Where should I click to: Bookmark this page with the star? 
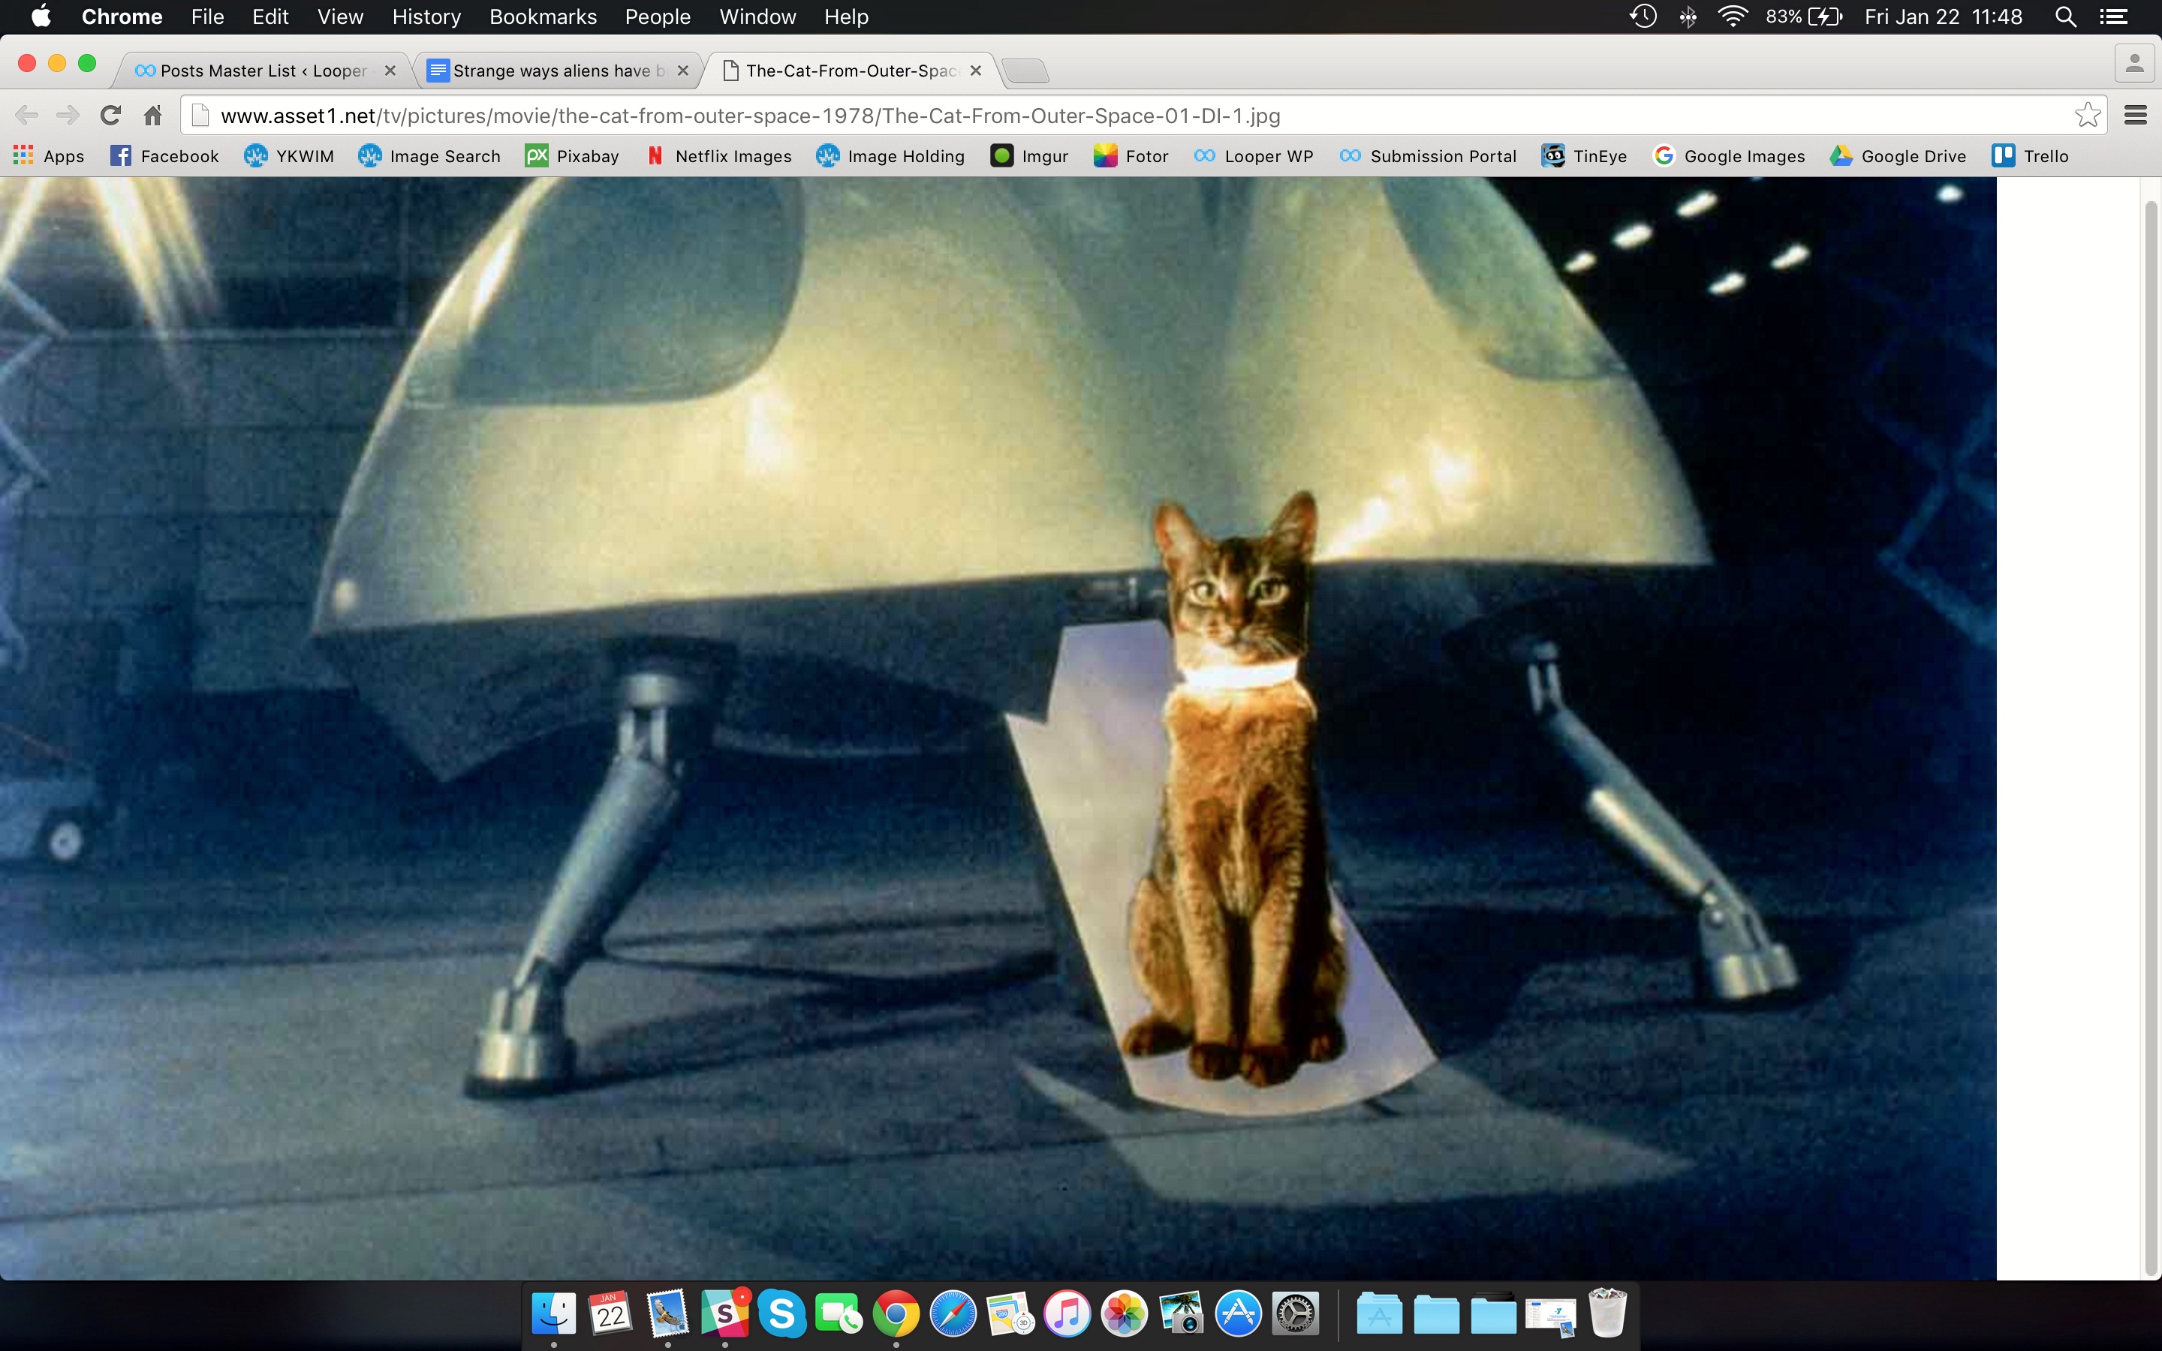click(2088, 114)
